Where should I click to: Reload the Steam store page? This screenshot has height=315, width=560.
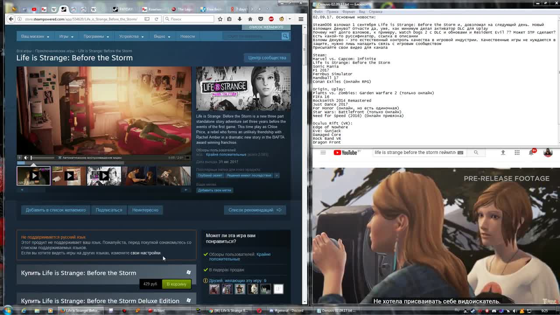click(157, 19)
